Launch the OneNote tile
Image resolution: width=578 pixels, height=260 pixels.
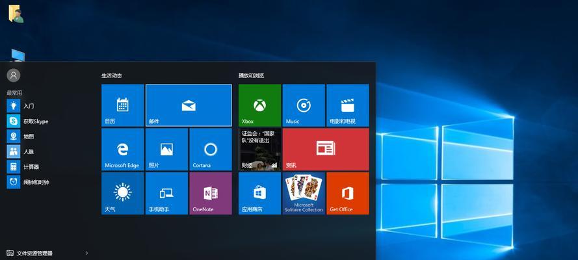tap(211, 193)
